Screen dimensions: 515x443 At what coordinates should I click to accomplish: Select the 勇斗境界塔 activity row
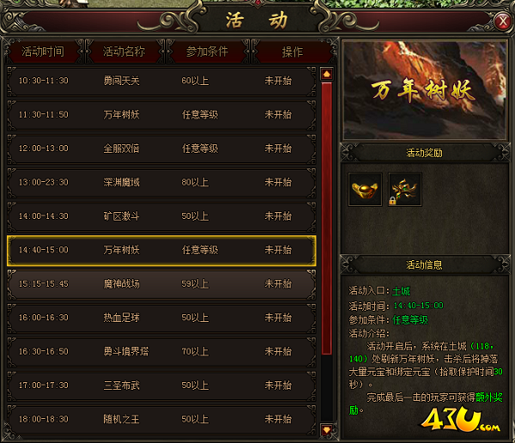(161, 352)
